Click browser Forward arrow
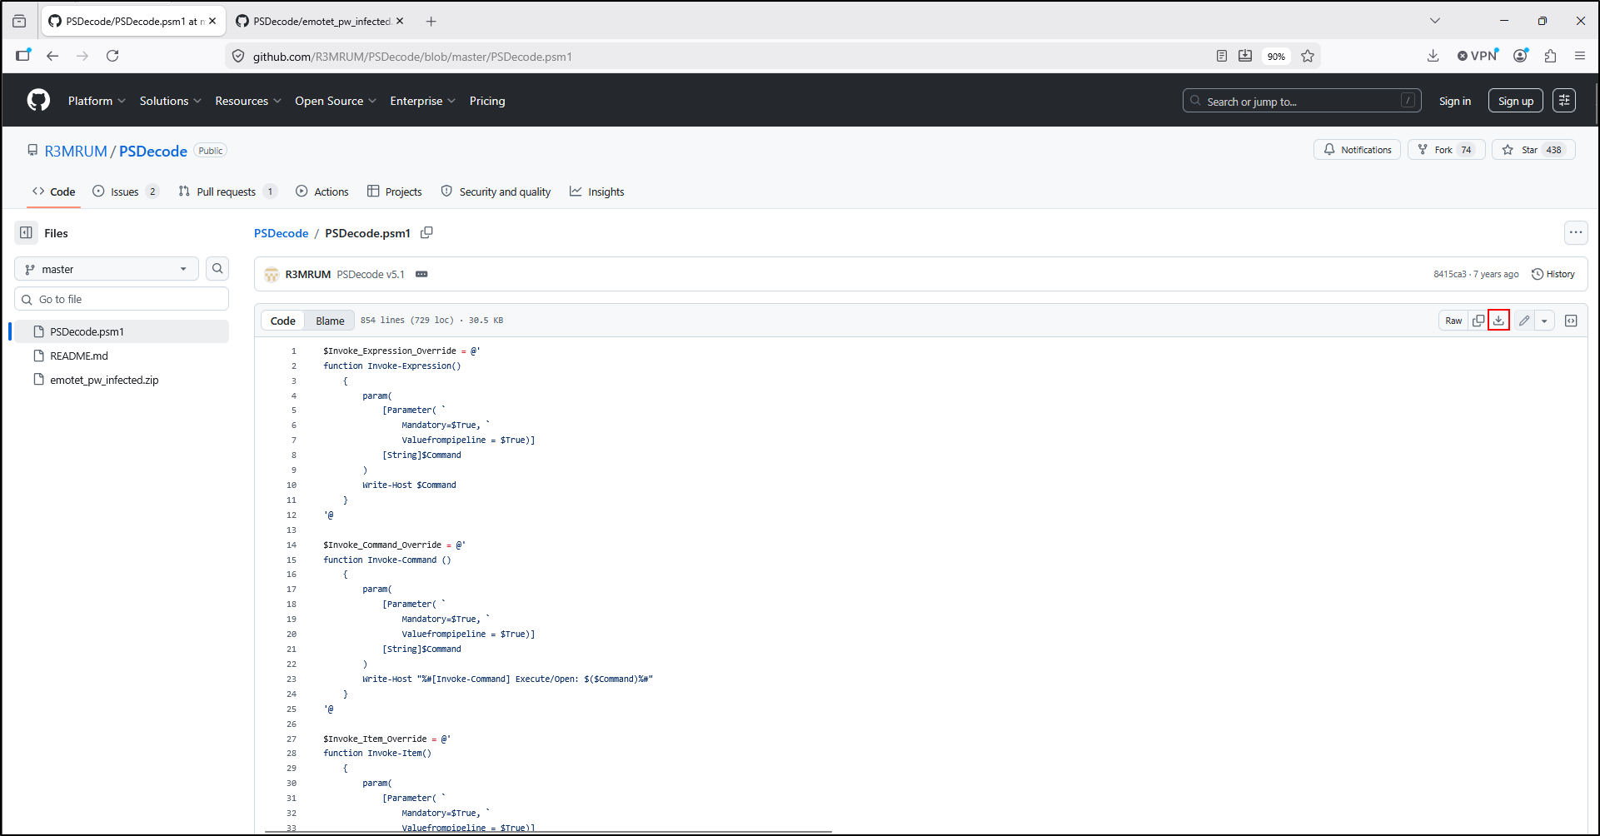The width and height of the screenshot is (1600, 836). tap(82, 56)
